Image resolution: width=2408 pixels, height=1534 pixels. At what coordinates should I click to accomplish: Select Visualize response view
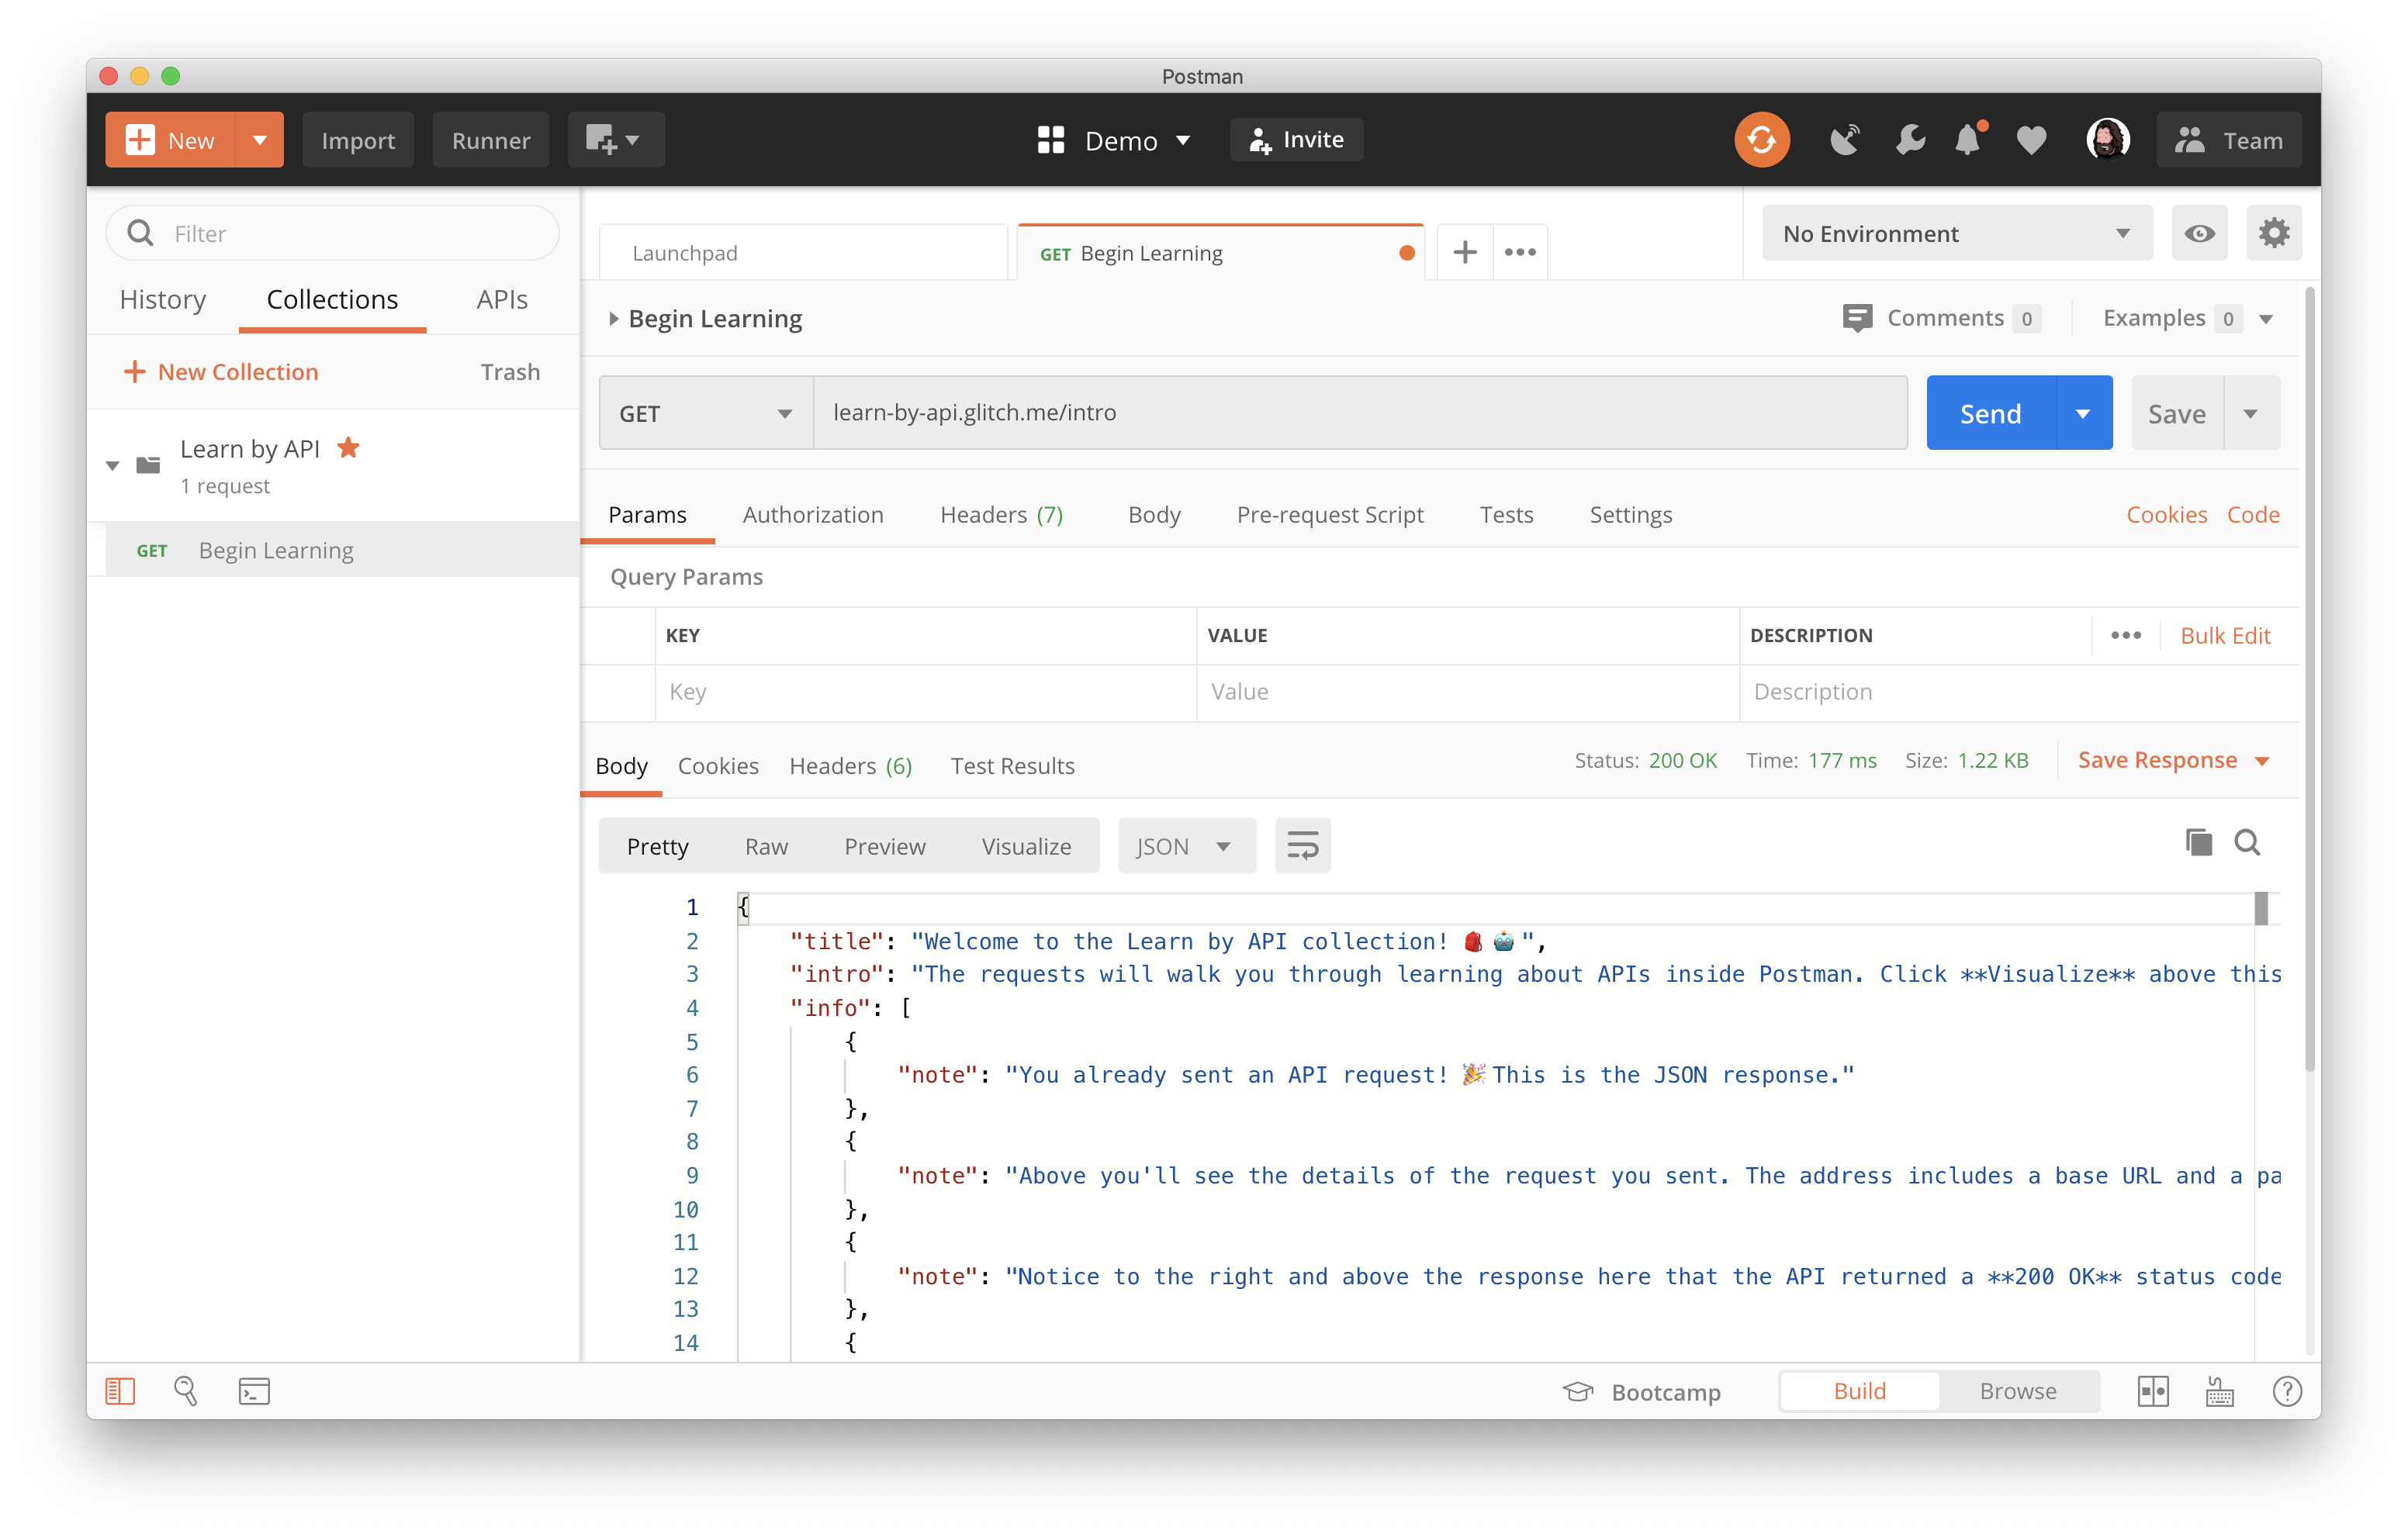point(1026,846)
